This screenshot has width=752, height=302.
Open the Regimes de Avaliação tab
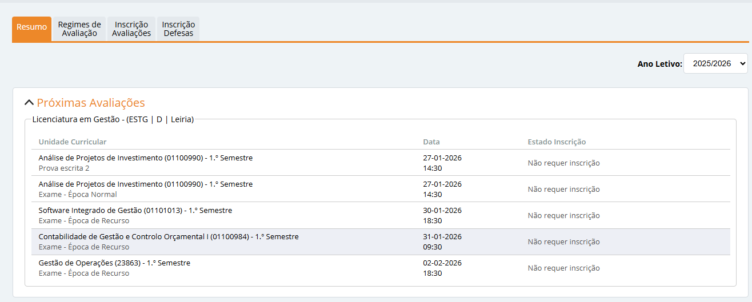[79, 29]
